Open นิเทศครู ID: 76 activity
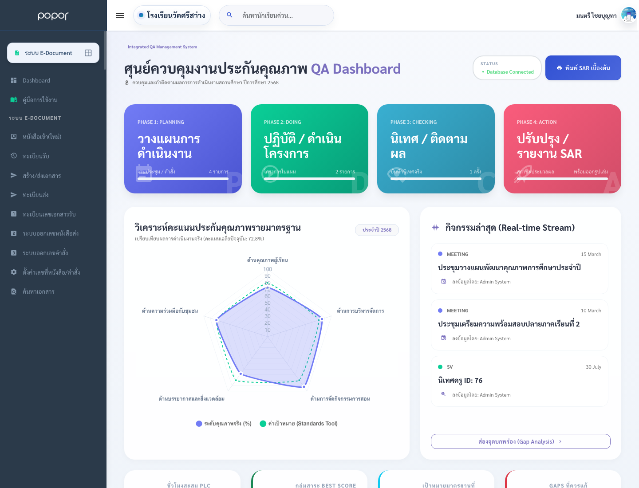 click(520, 381)
